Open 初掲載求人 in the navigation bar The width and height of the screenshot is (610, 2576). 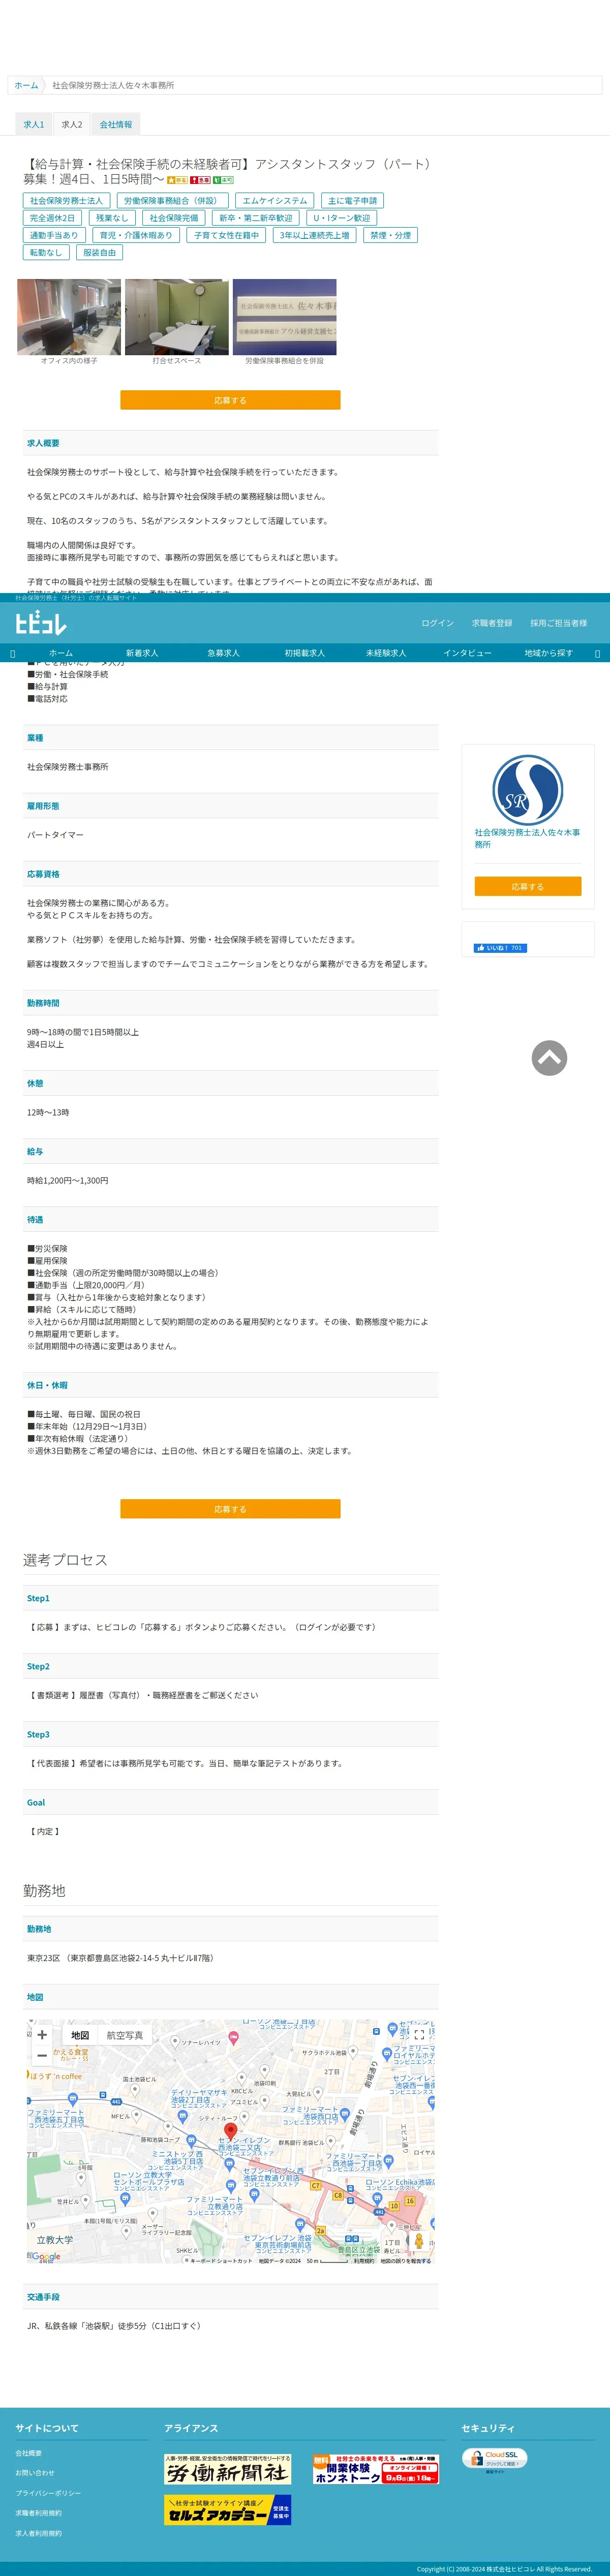tap(305, 653)
